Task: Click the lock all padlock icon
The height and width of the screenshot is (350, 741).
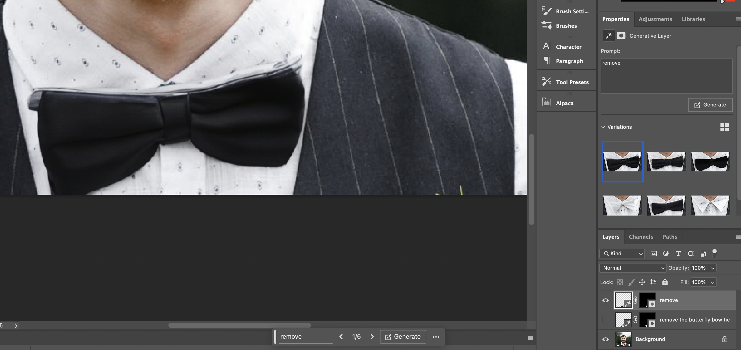Action: pos(665,282)
